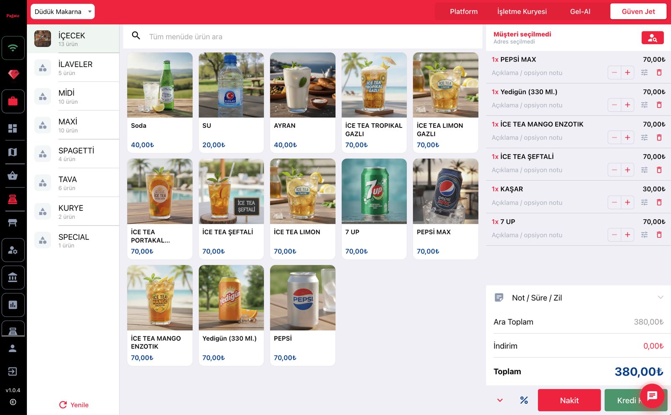Open the KURYE category
Viewport: 671px width, 415px height.
[73, 211]
